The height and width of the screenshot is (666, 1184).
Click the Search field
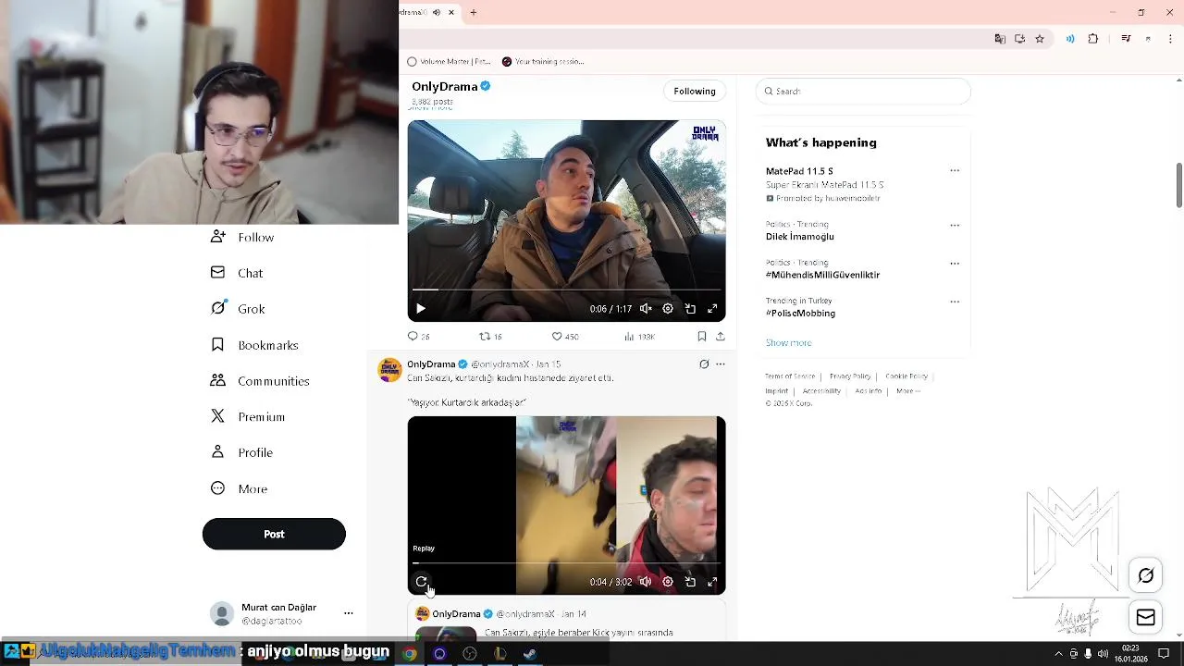[x=863, y=91]
